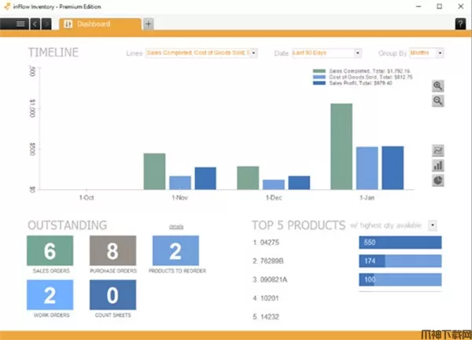Screen dimensions: 472x340
Task: Click the Sales Completed green legend swatch
Action: click(x=319, y=71)
